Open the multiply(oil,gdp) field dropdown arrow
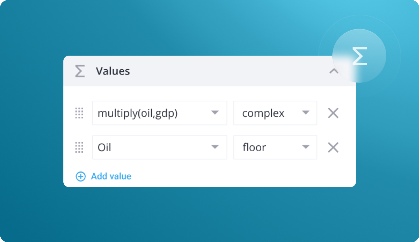The height and width of the screenshot is (242, 420). 215,113
